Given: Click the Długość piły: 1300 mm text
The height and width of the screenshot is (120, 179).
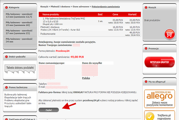Looking at the screenshot, I should click(x=53, y=24).
